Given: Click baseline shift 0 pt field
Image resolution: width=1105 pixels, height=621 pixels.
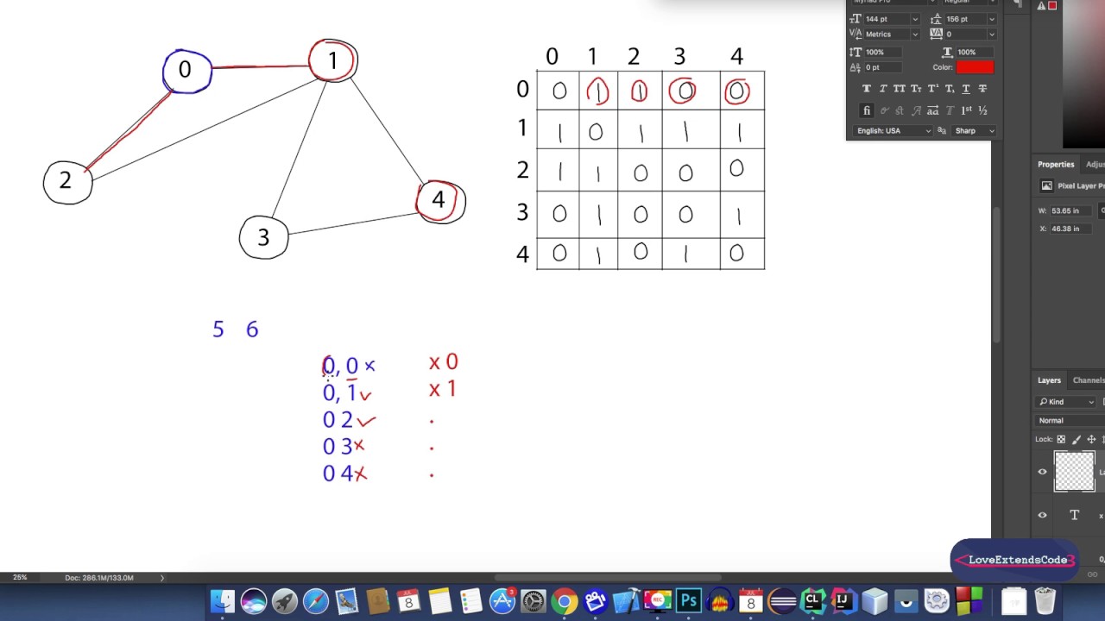Looking at the screenshot, I should [x=885, y=67].
